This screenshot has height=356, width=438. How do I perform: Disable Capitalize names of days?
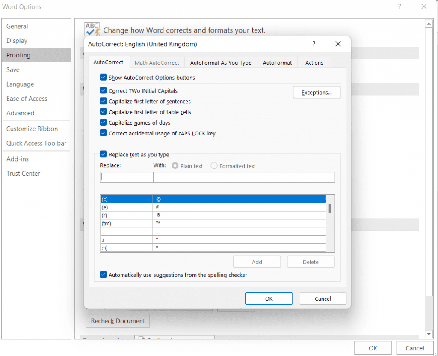pos(103,123)
